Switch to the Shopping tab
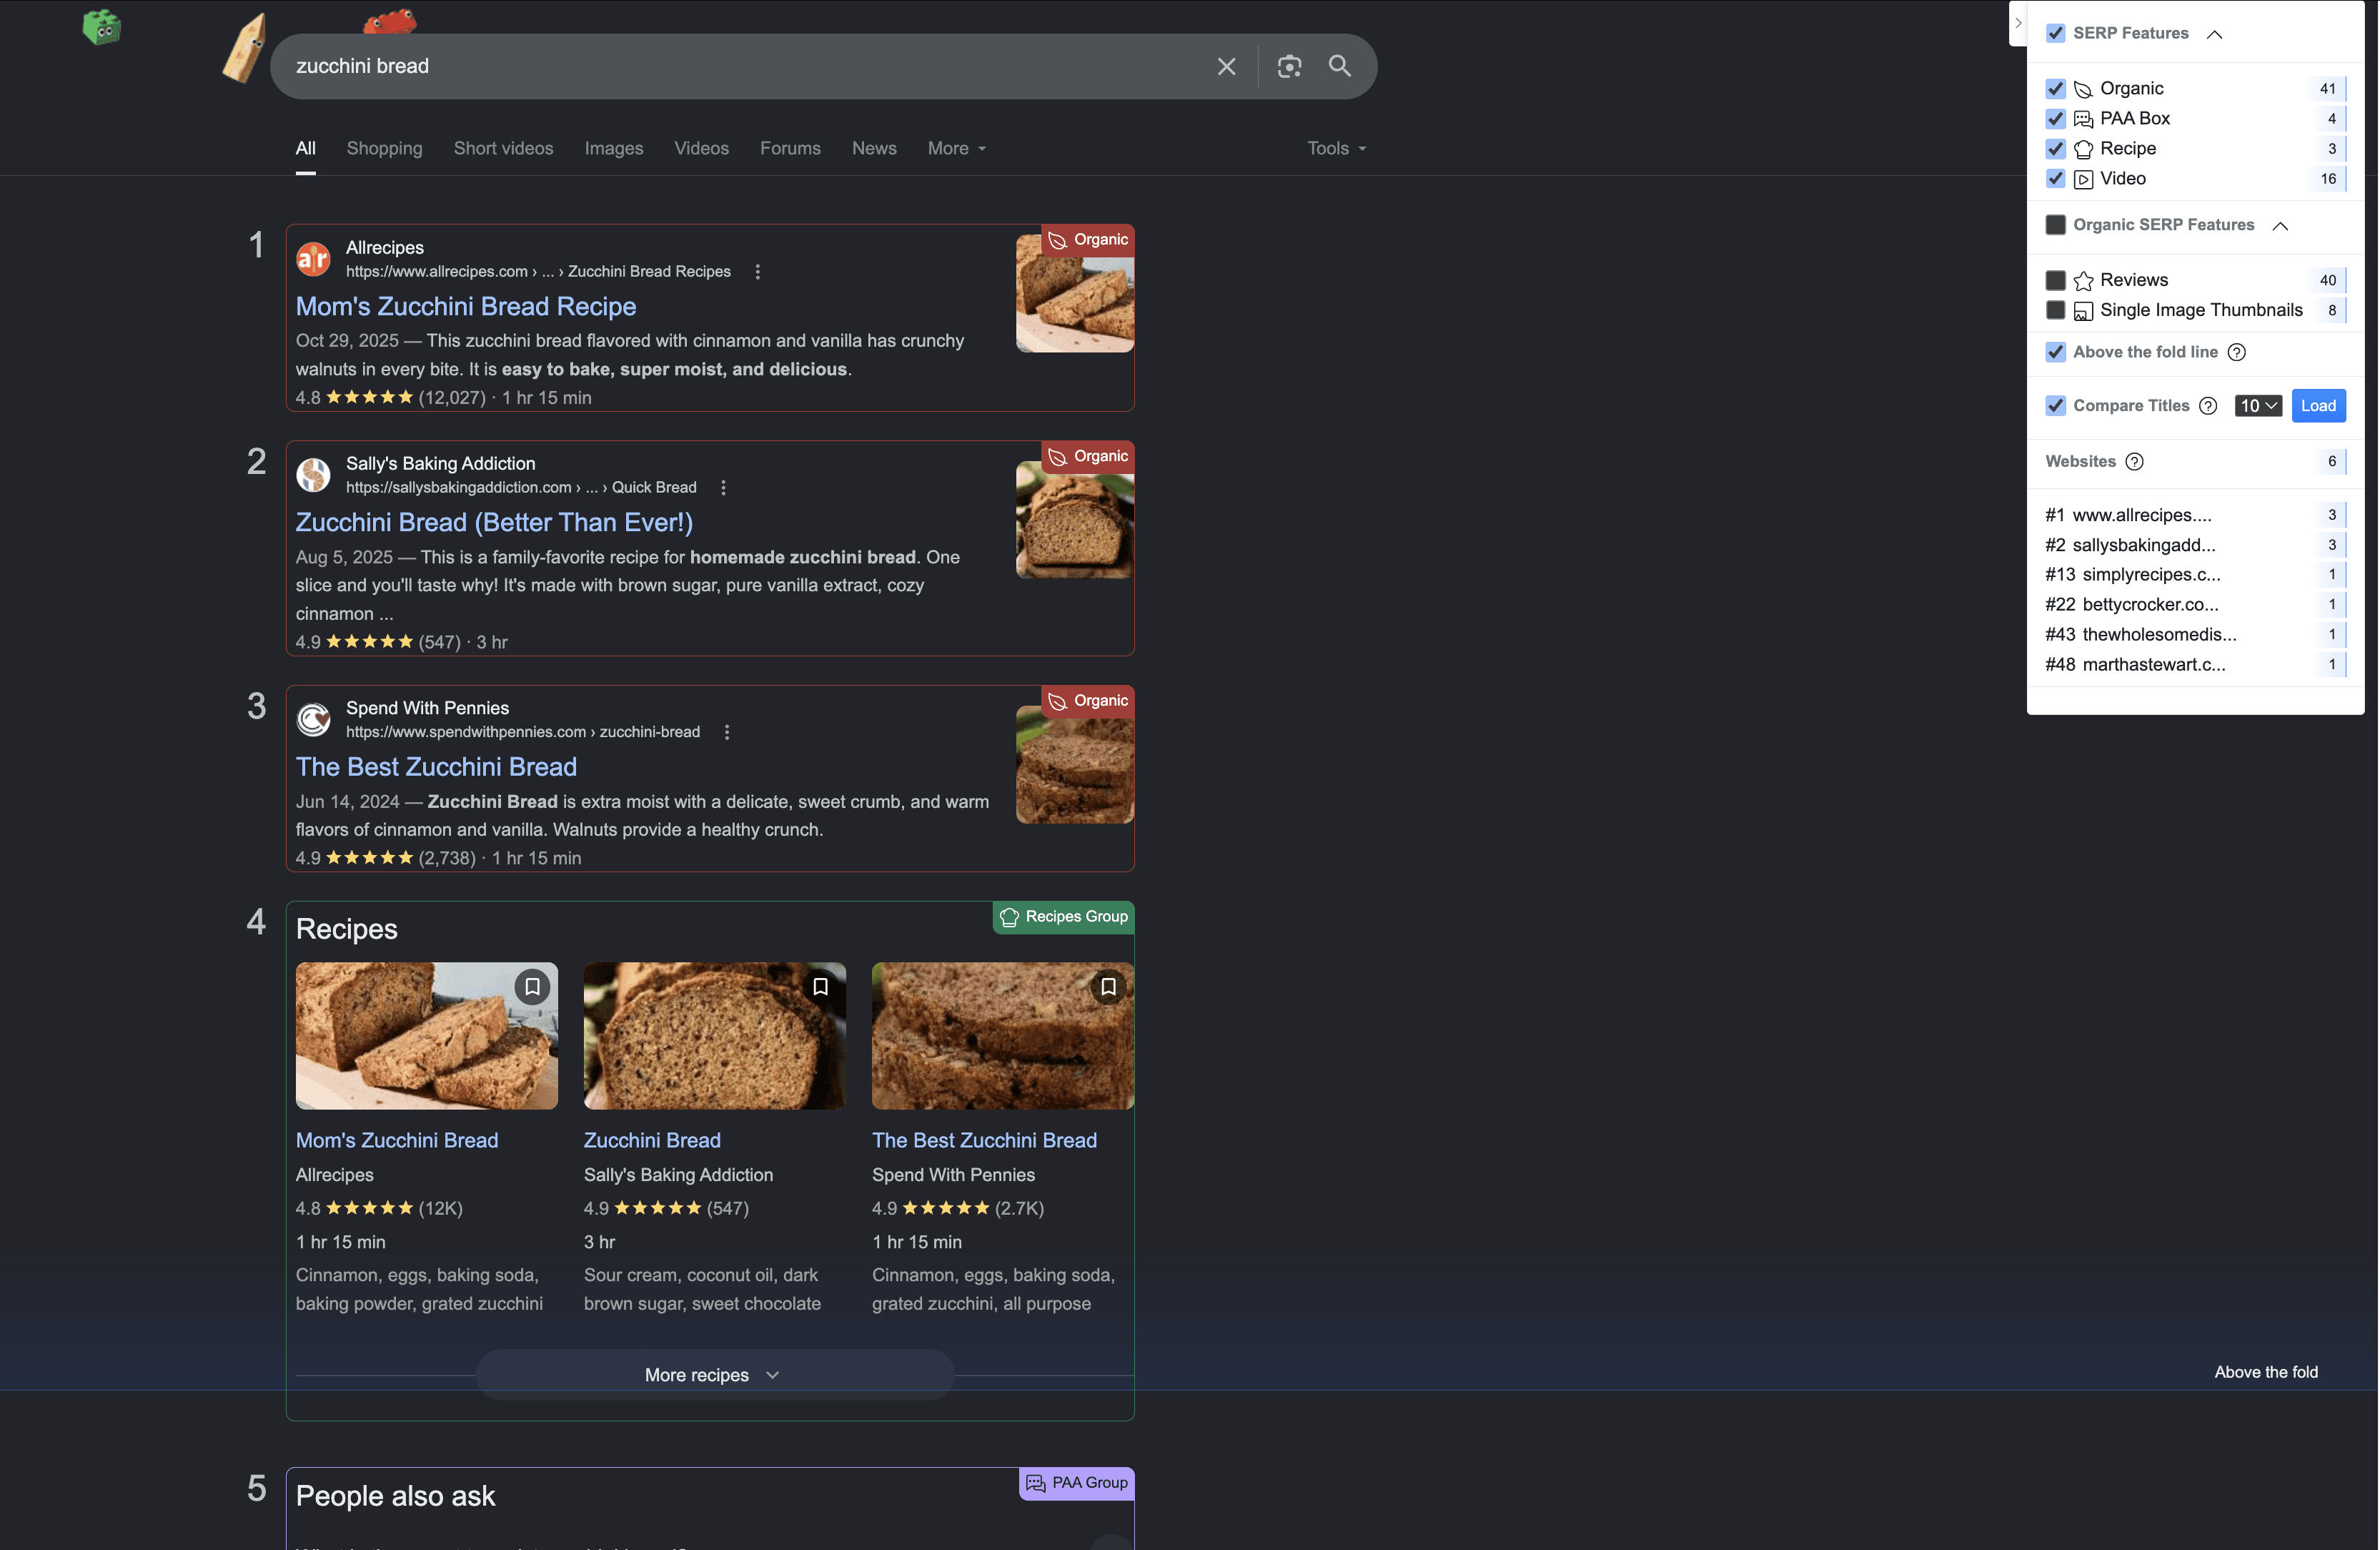Image resolution: width=2380 pixels, height=1550 pixels. [384, 149]
